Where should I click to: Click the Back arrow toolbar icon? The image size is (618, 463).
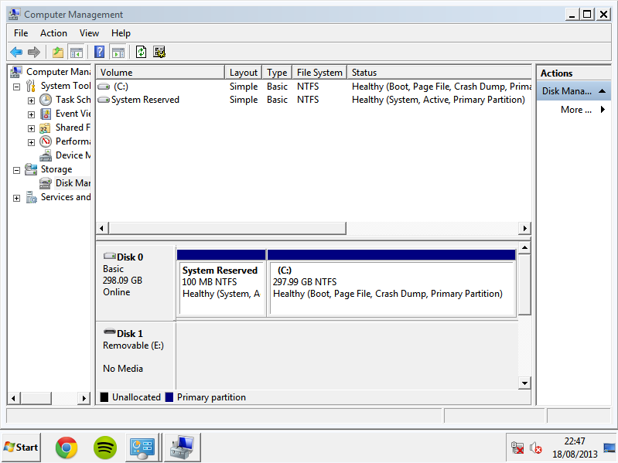(x=16, y=52)
